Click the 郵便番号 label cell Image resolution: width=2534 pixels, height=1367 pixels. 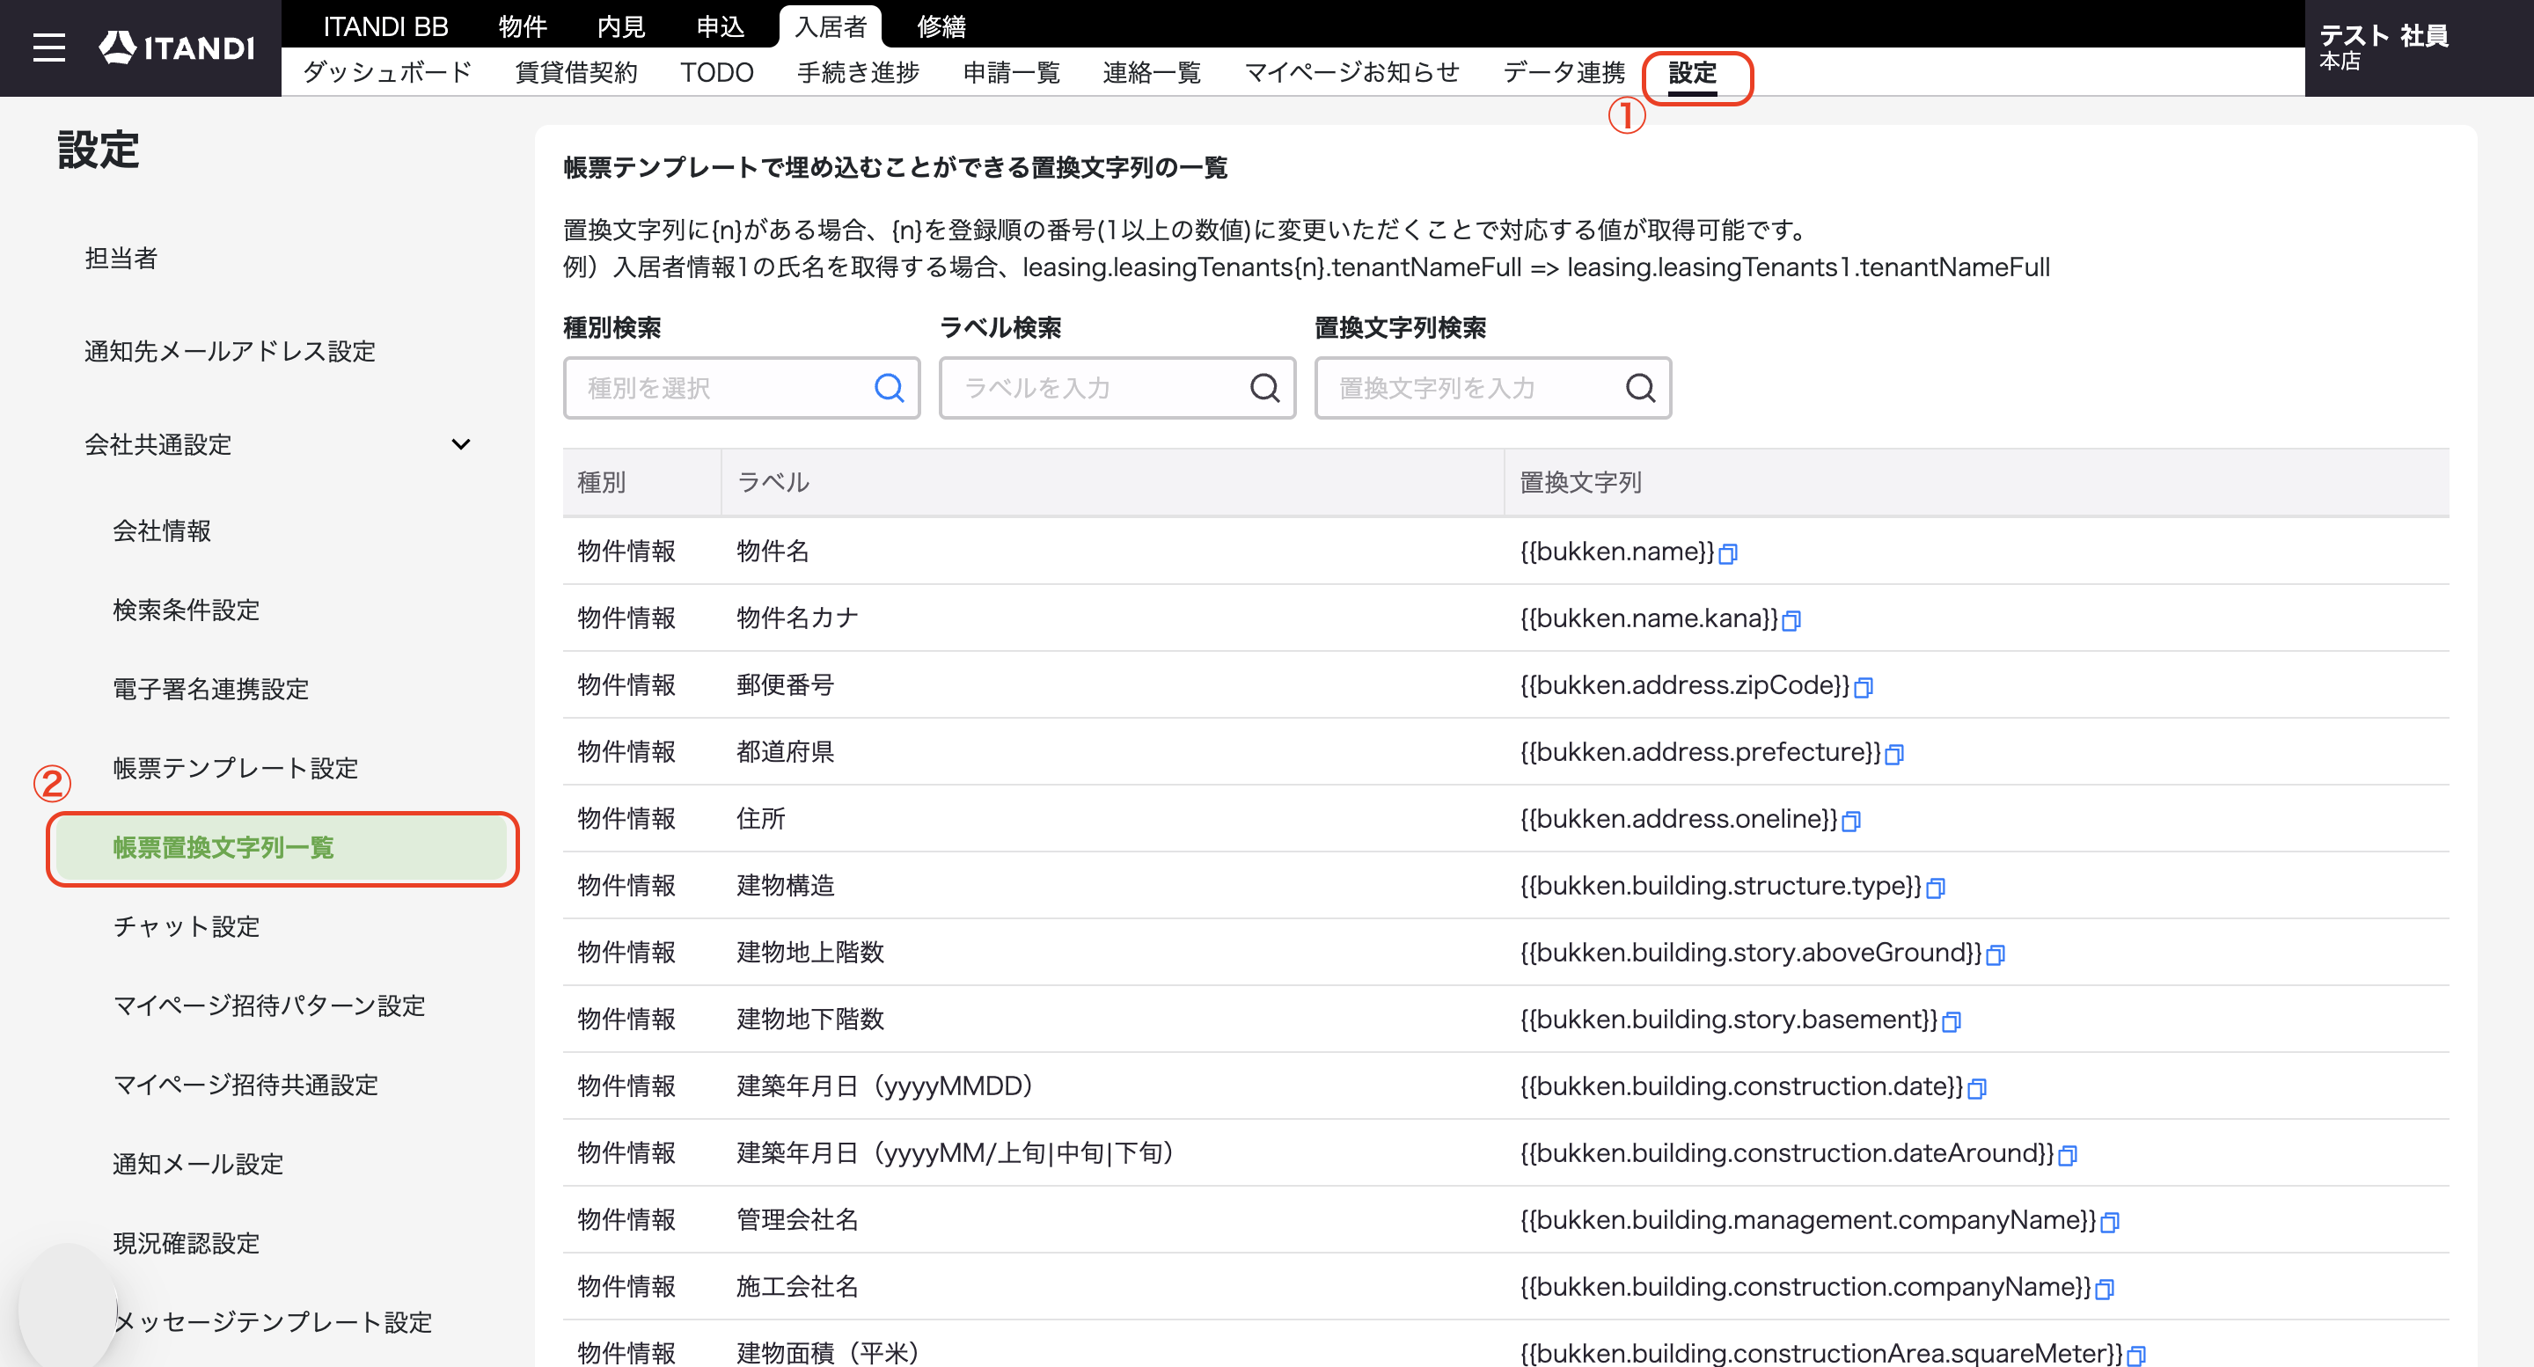(785, 685)
